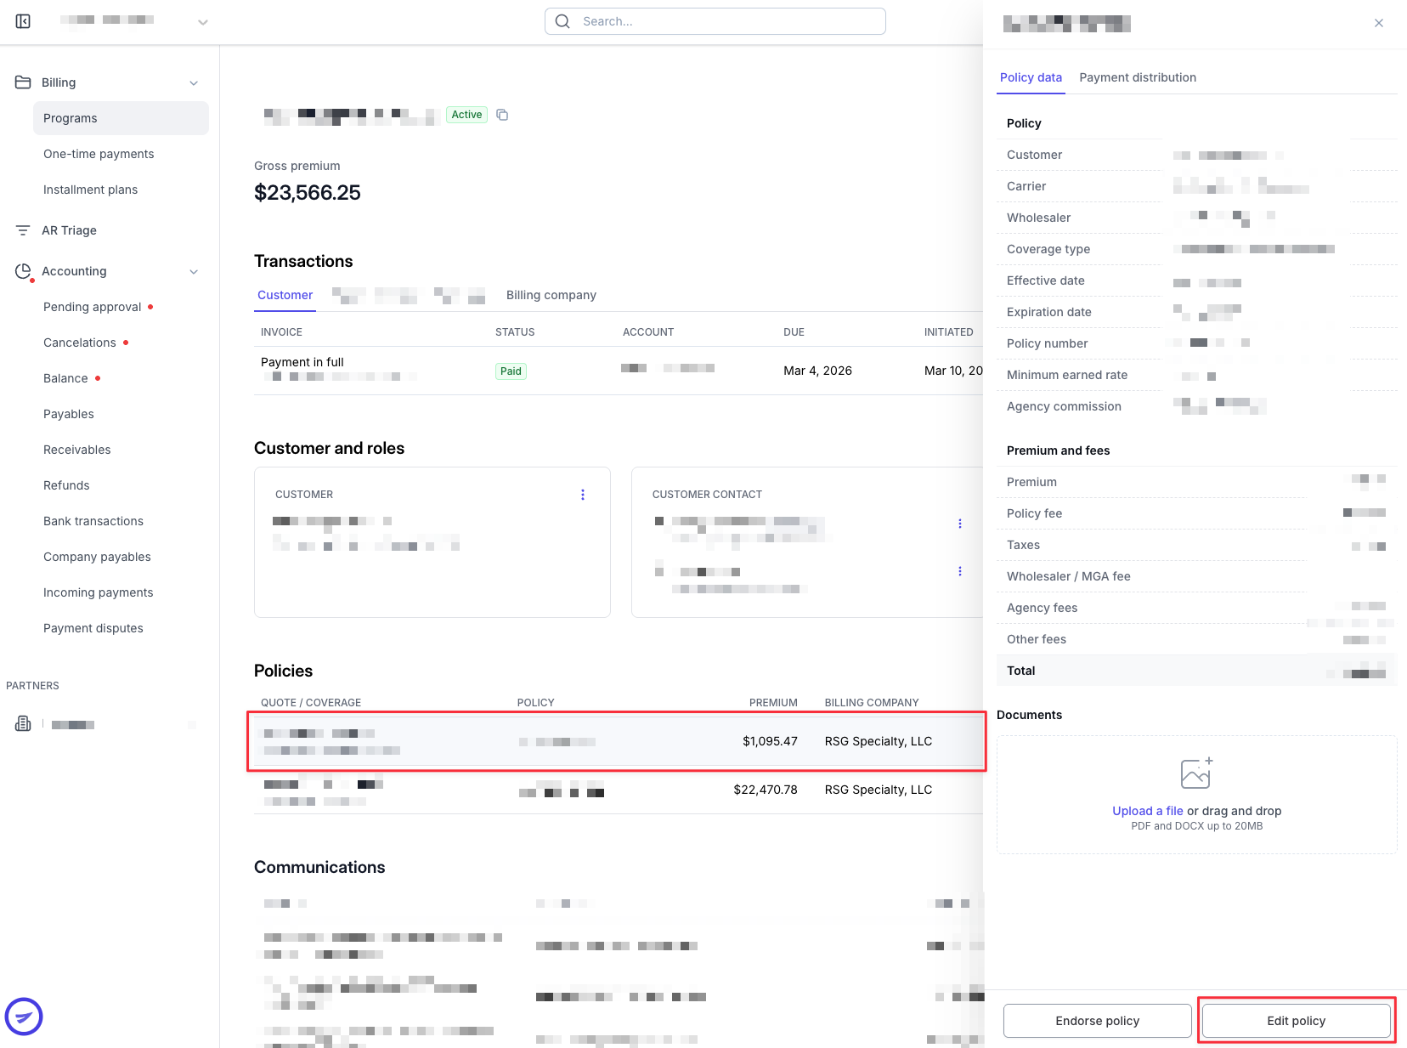Screen dimensions: 1407x1048
Task: Click the Paid status badge
Action: point(511,371)
